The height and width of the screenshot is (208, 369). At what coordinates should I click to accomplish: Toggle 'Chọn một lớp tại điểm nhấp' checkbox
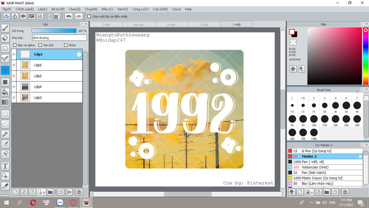89,17
